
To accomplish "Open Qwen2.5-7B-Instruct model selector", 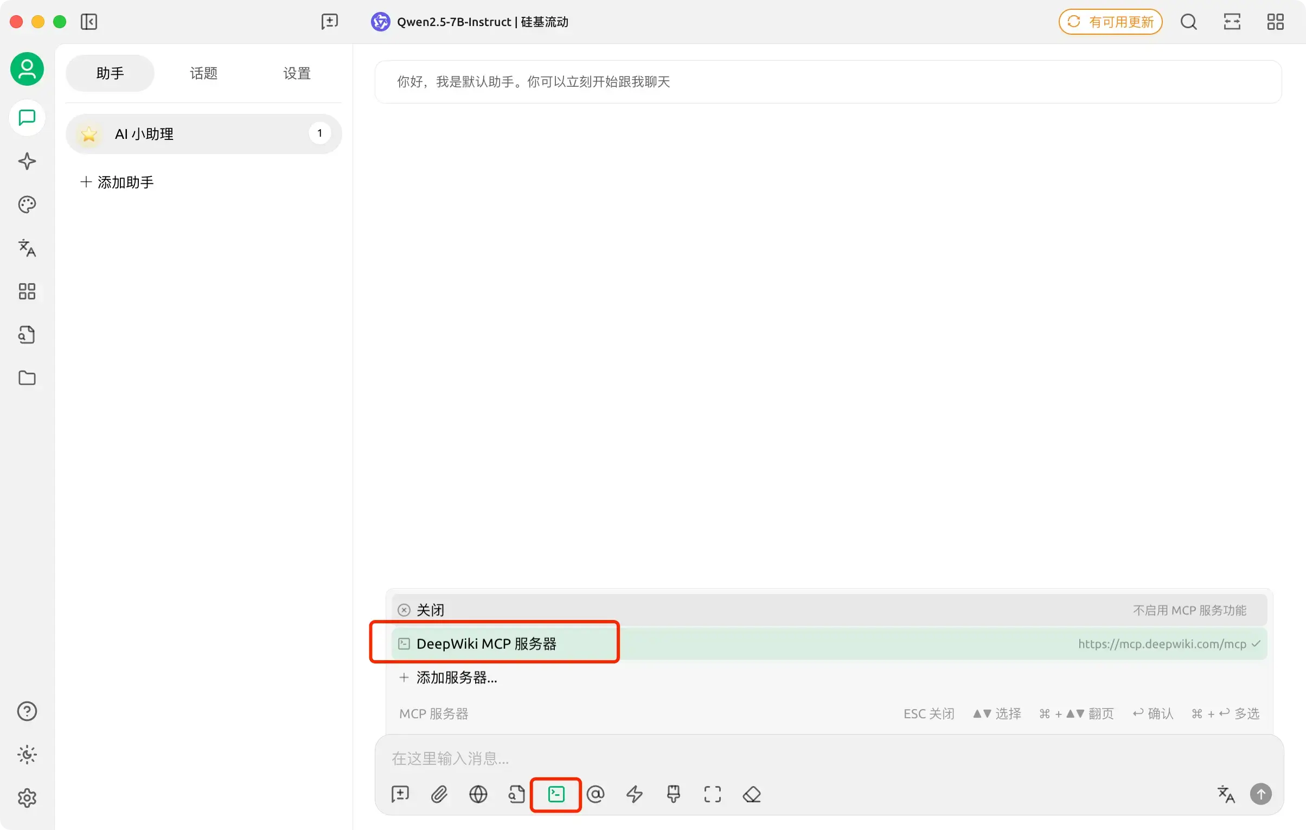I will pos(470,22).
